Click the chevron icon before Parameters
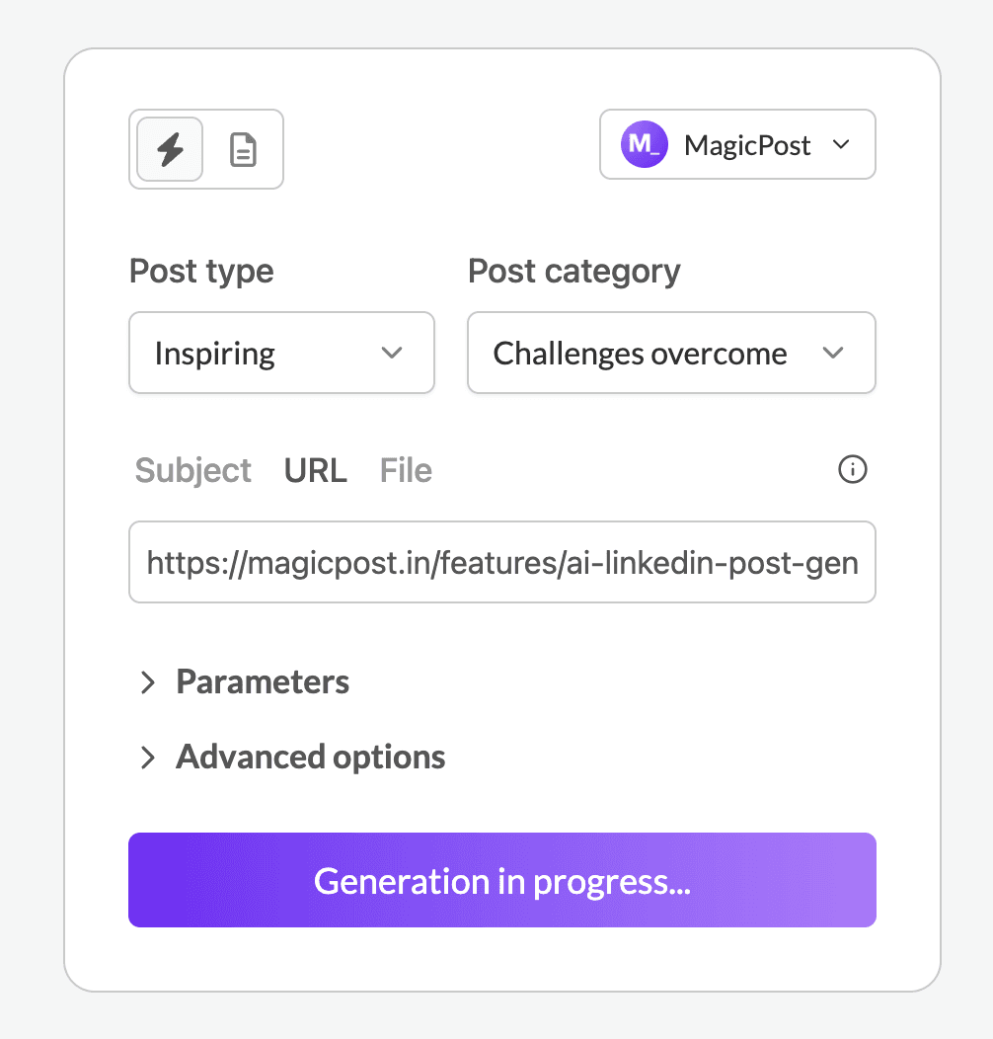The width and height of the screenshot is (993, 1039). tap(148, 682)
